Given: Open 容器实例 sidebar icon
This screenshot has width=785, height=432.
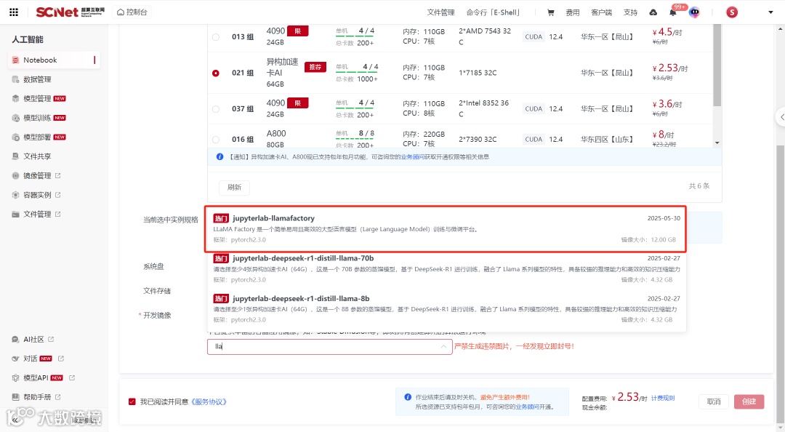Looking at the screenshot, I should [15, 195].
